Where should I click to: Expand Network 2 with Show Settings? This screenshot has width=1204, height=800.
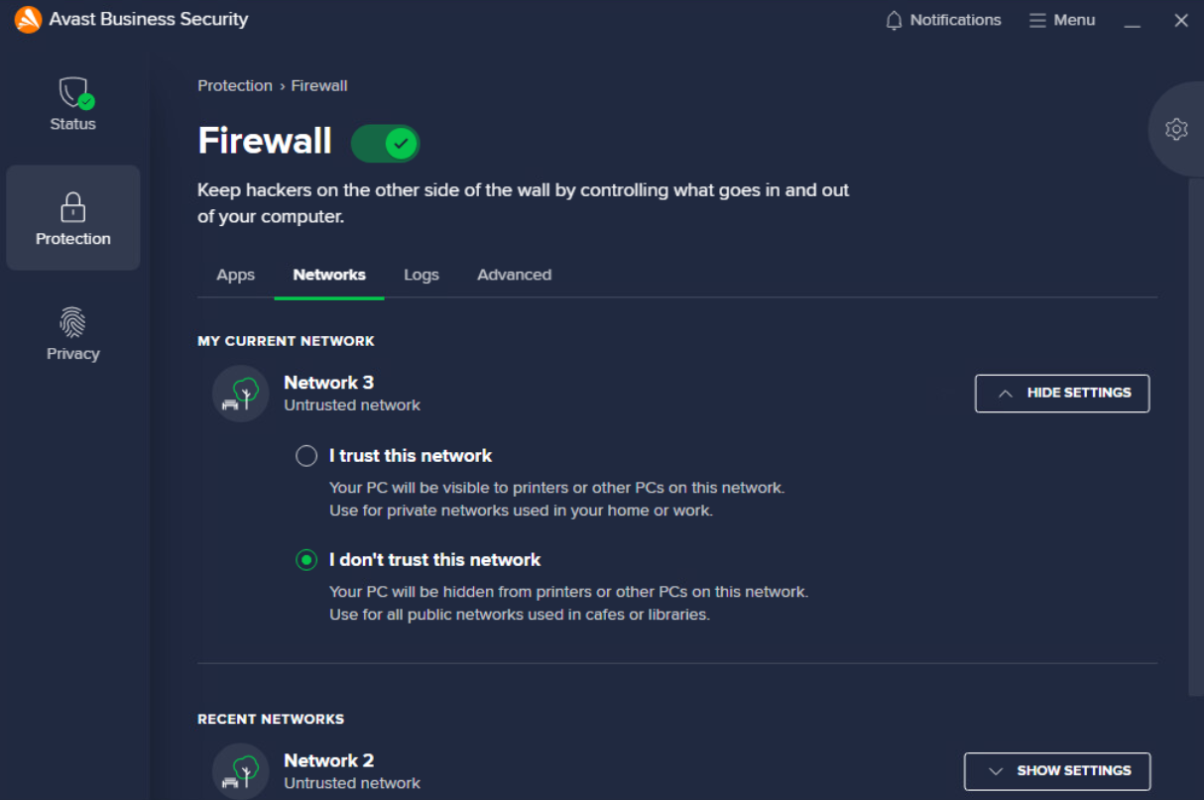[x=1057, y=771]
